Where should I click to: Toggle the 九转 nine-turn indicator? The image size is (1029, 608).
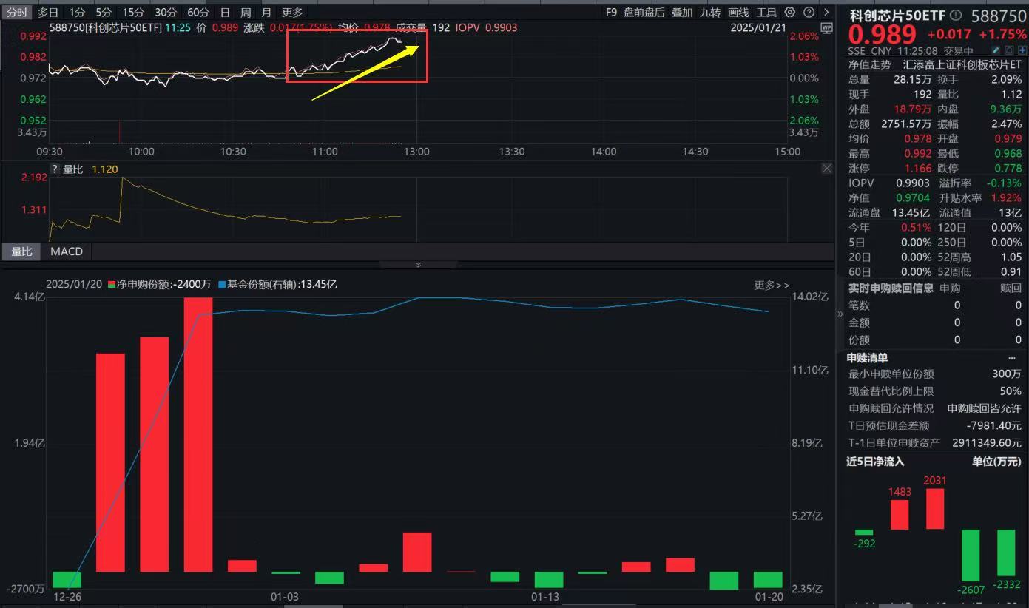[711, 12]
